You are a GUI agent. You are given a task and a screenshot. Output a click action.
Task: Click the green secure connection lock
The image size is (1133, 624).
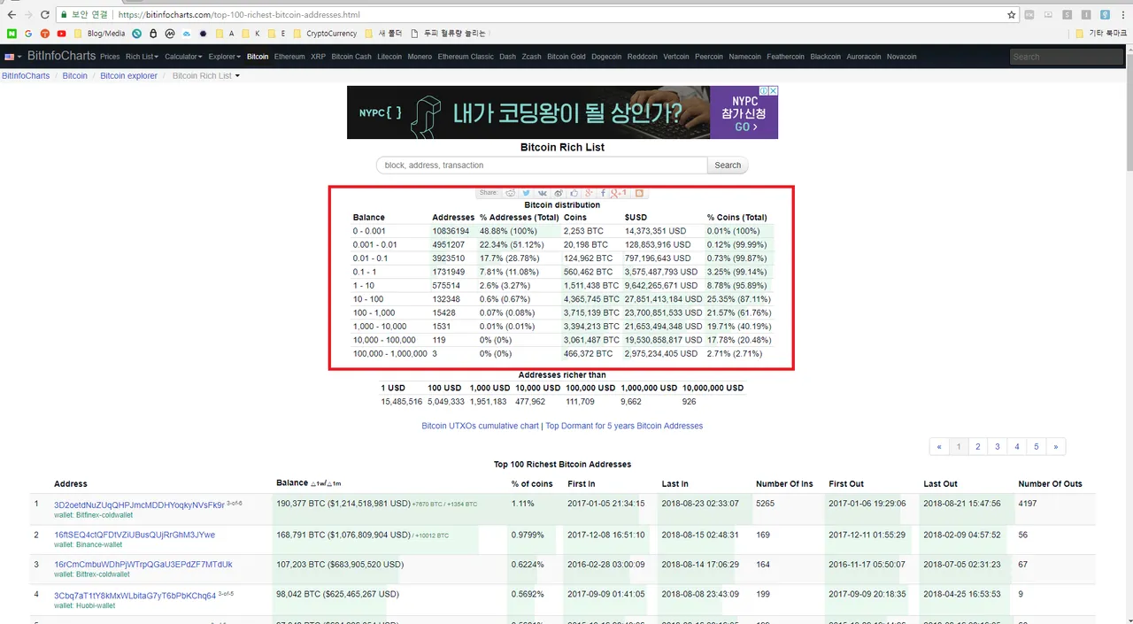click(x=63, y=15)
